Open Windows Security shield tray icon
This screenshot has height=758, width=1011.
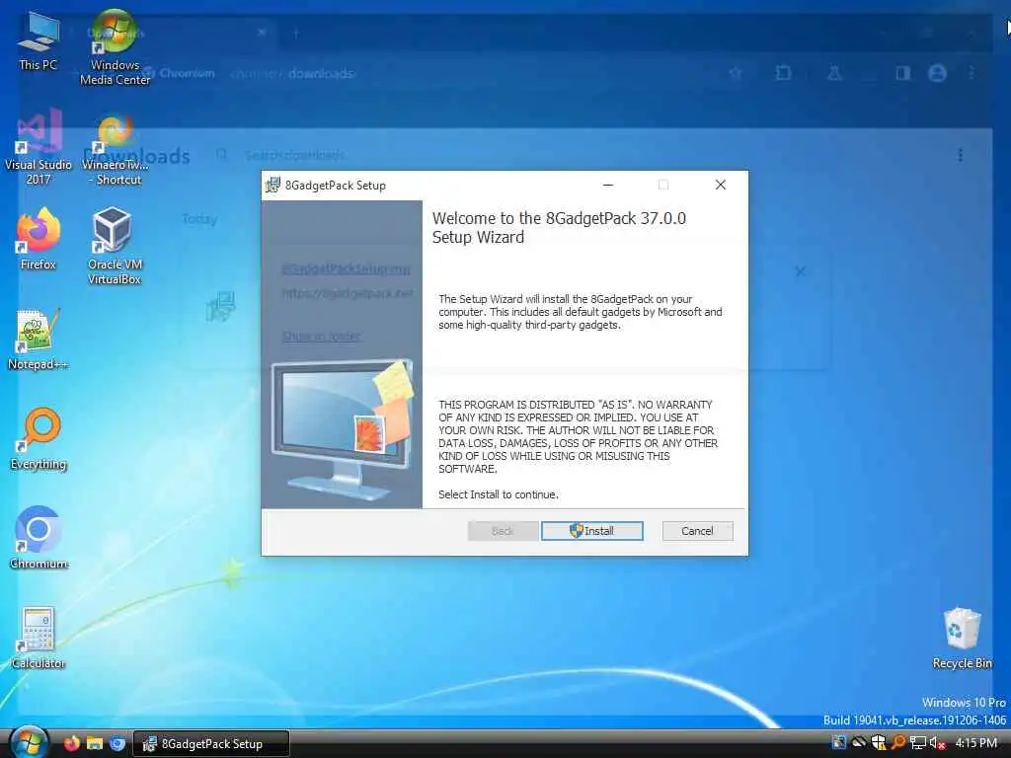(878, 743)
